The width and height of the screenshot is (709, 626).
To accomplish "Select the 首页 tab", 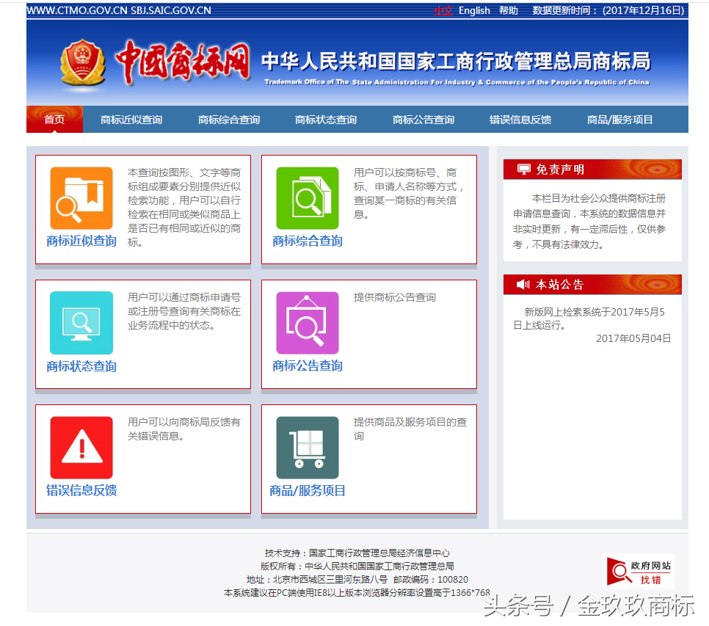I will [x=54, y=119].
